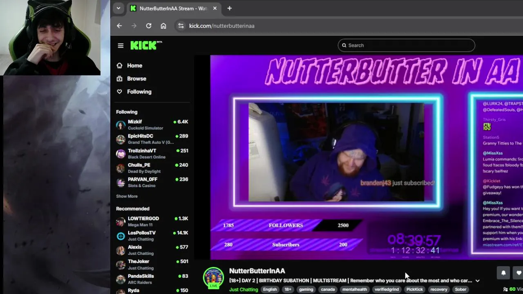Select the Sober tag
This screenshot has height=294, width=523.
point(460,290)
